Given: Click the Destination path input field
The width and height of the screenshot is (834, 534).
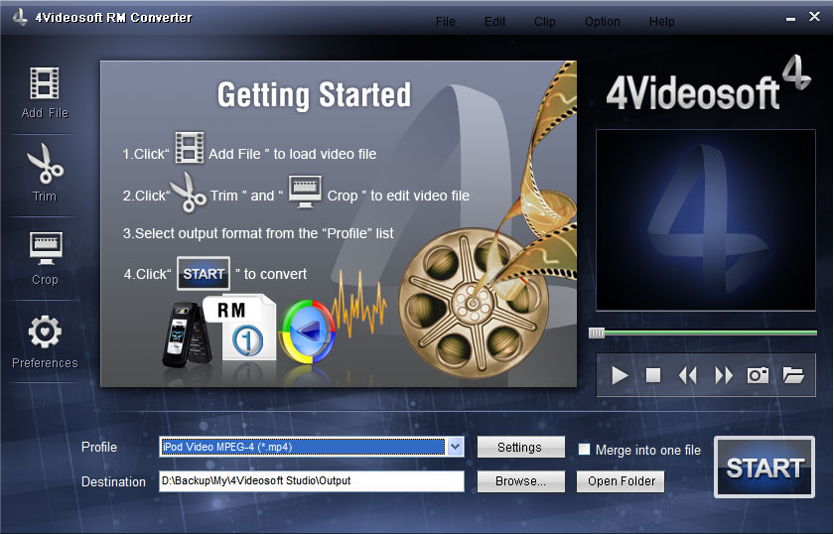Looking at the screenshot, I should tap(311, 481).
